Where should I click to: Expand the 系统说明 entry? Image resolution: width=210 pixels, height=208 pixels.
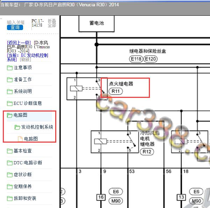point(23,91)
